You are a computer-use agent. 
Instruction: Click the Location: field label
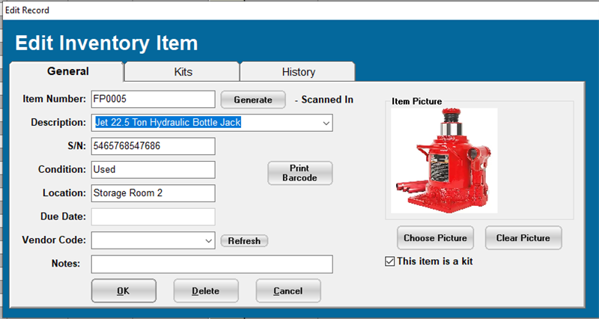(64, 193)
